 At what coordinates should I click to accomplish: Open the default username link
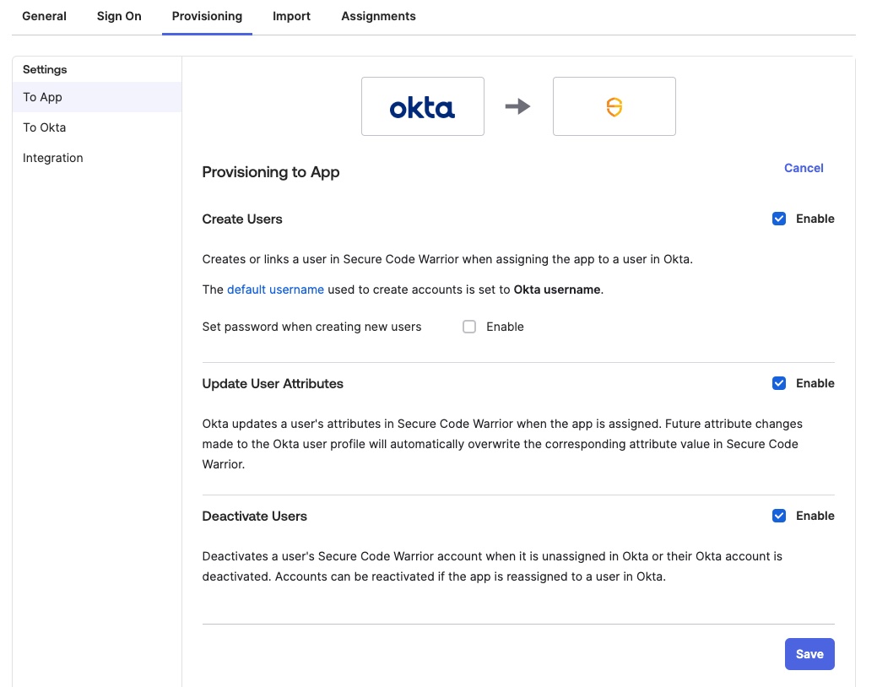tap(275, 289)
